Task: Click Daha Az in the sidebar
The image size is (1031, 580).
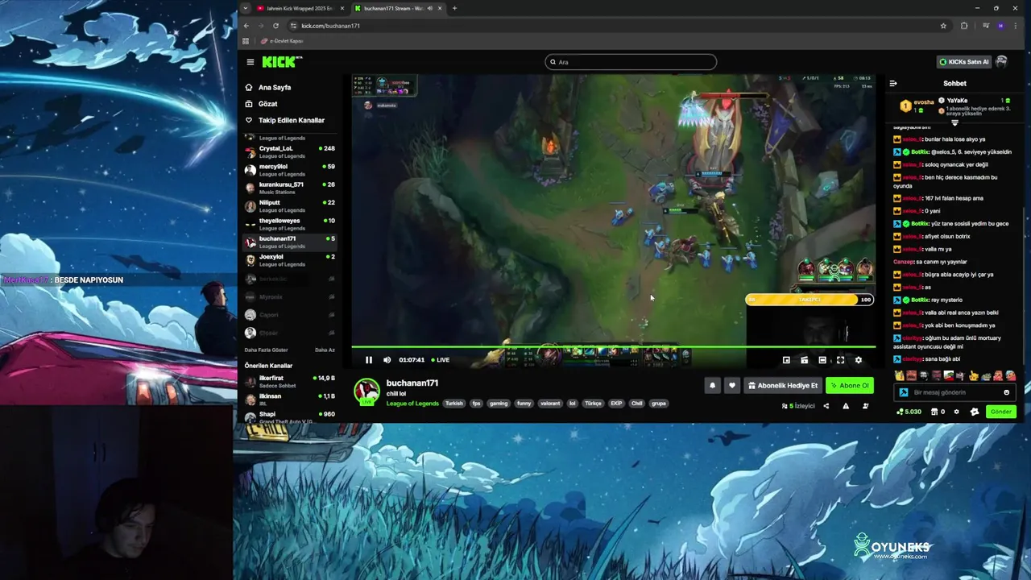Action: point(325,350)
